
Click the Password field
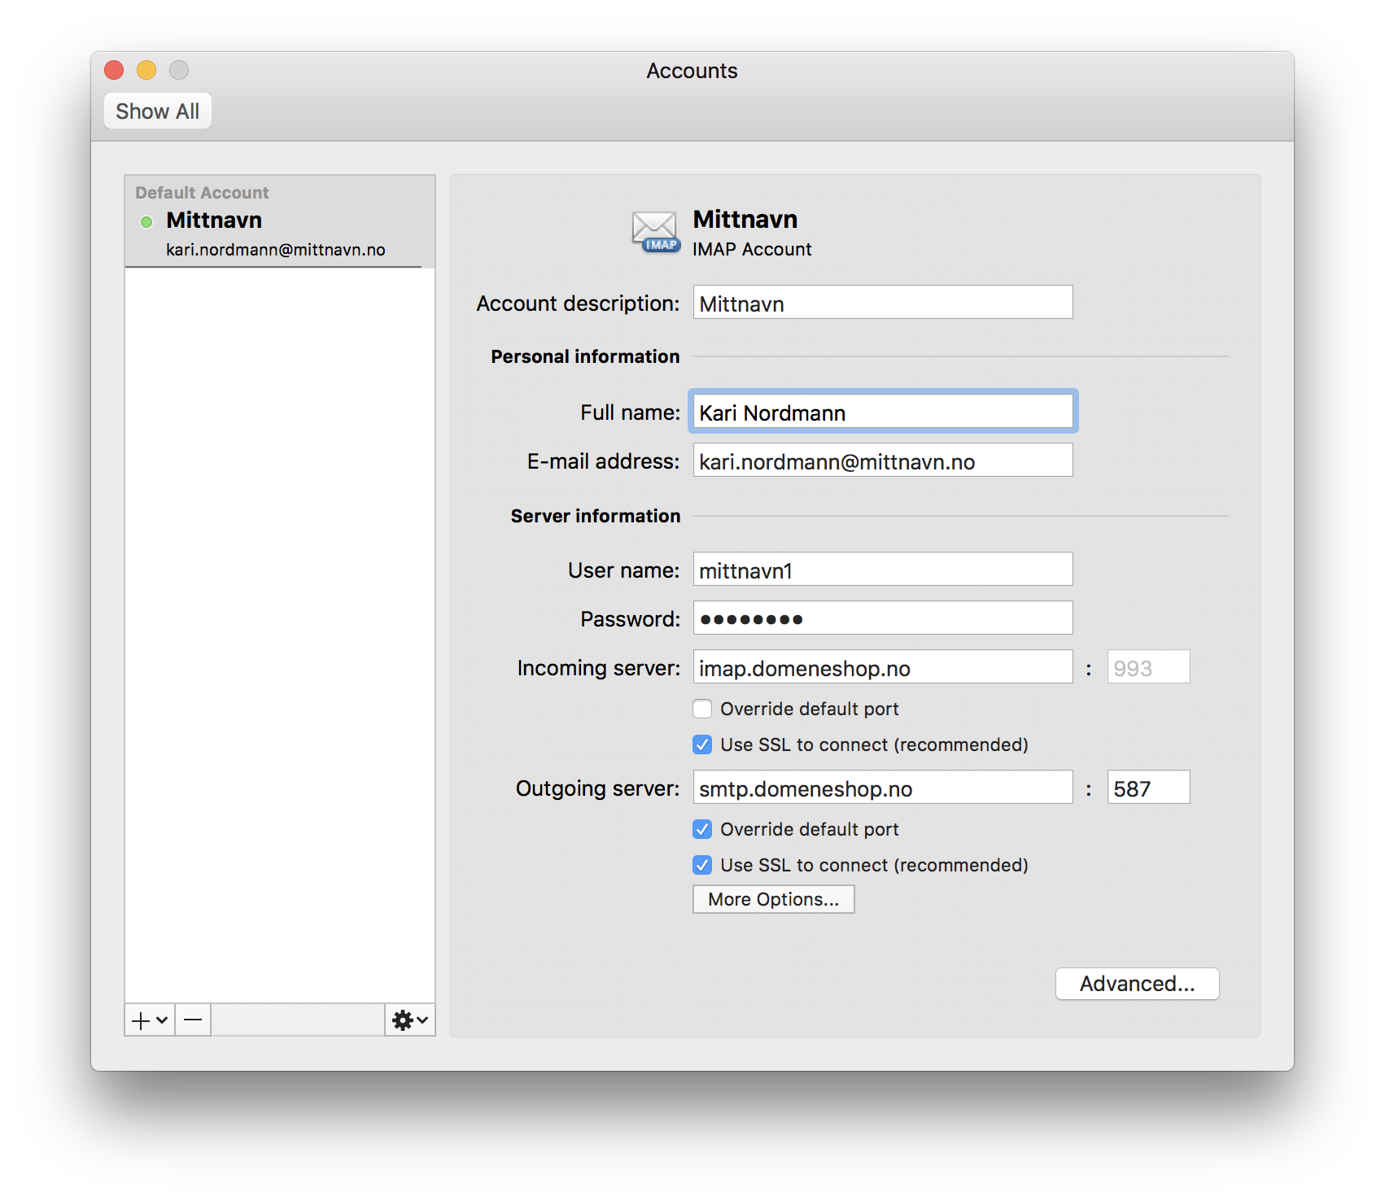click(x=883, y=618)
